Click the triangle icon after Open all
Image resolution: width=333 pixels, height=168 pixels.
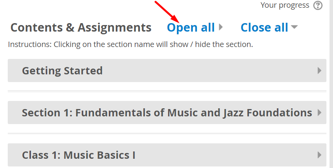click(x=221, y=27)
